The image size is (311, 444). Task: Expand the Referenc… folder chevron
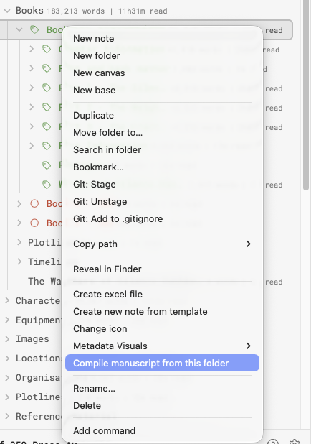point(7,416)
